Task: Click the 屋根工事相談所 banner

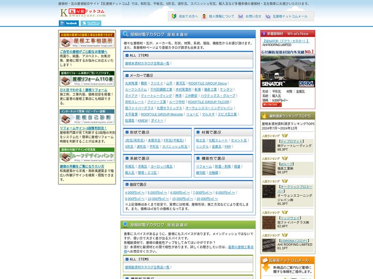Action: click(87, 41)
